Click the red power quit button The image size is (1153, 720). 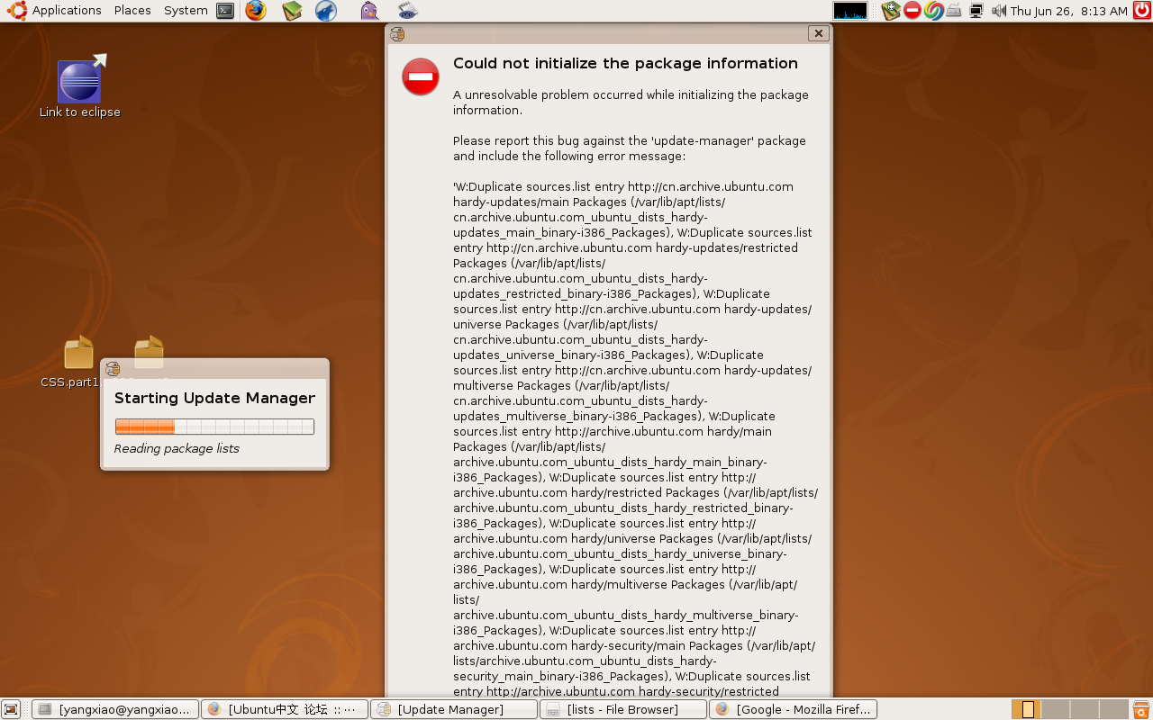(1142, 11)
